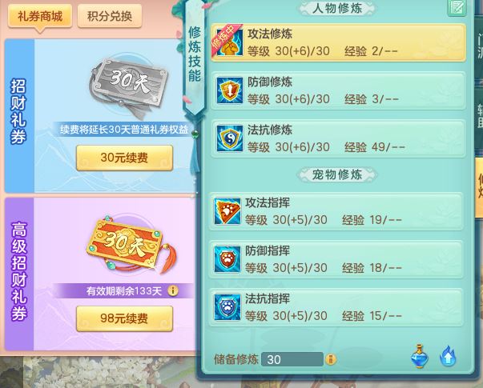
Task: Use the blue potion bottle icon
Action: coord(420,356)
